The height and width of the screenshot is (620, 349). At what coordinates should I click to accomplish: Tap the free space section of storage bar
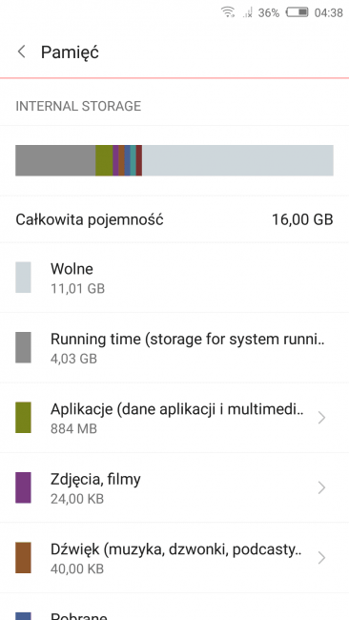[237, 160]
